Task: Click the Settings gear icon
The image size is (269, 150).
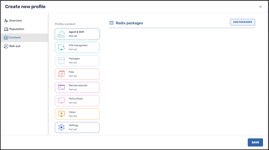Action: (61, 127)
